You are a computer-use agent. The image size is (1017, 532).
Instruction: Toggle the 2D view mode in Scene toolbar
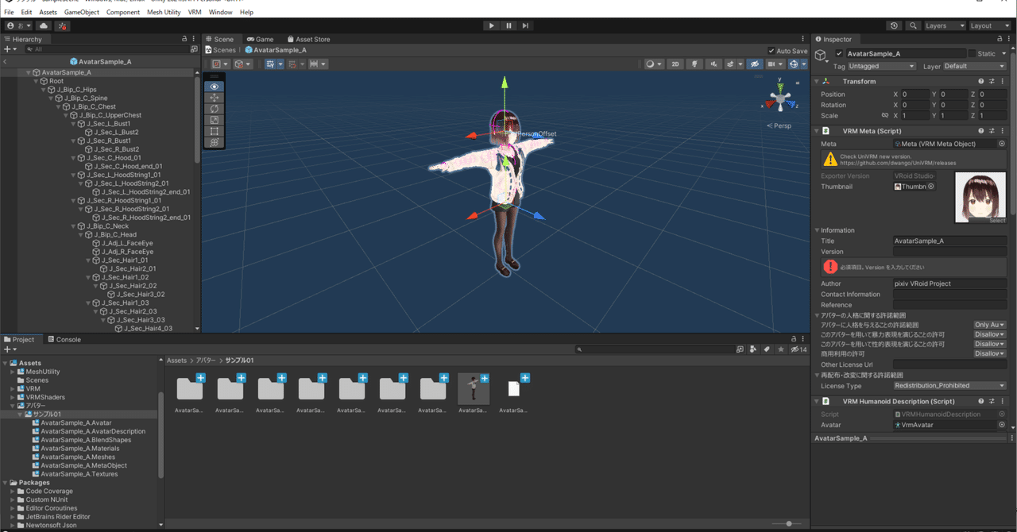[676, 64]
